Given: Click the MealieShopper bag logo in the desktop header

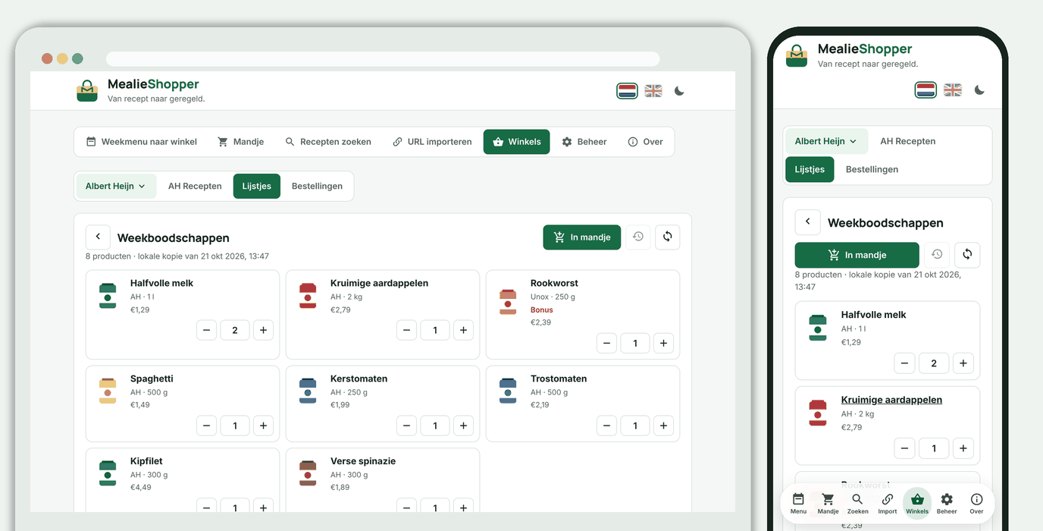Looking at the screenshot, I should 87,90.
